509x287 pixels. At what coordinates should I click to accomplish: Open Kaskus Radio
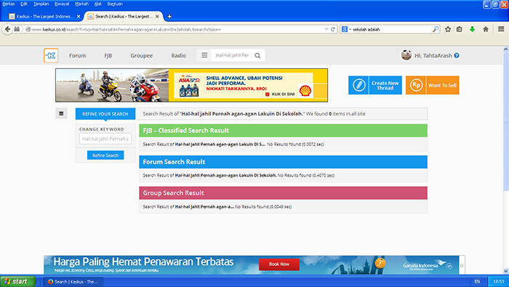coord(179,56)
